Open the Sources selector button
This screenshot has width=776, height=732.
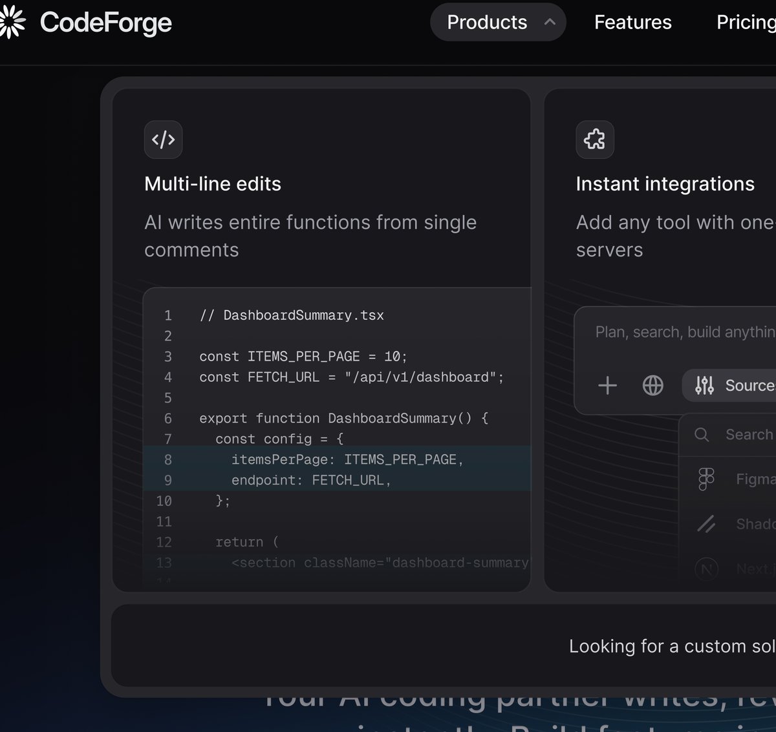729,386
